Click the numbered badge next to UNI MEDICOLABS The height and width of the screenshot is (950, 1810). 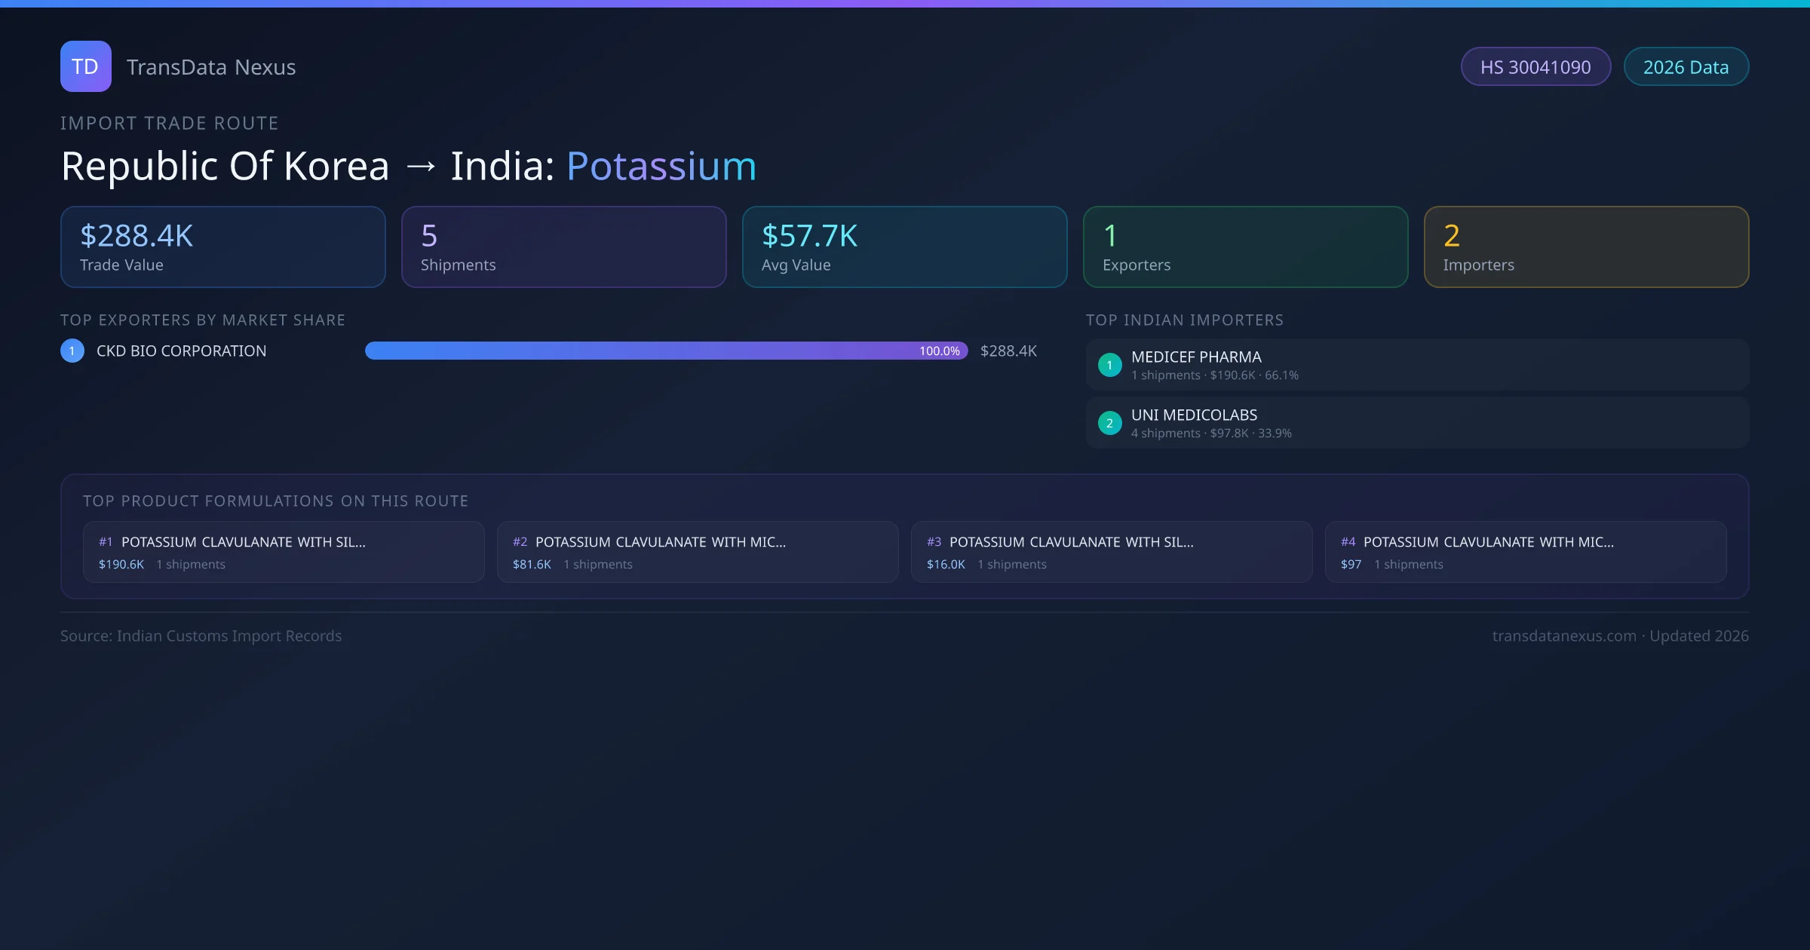[x=1109, y=423]
